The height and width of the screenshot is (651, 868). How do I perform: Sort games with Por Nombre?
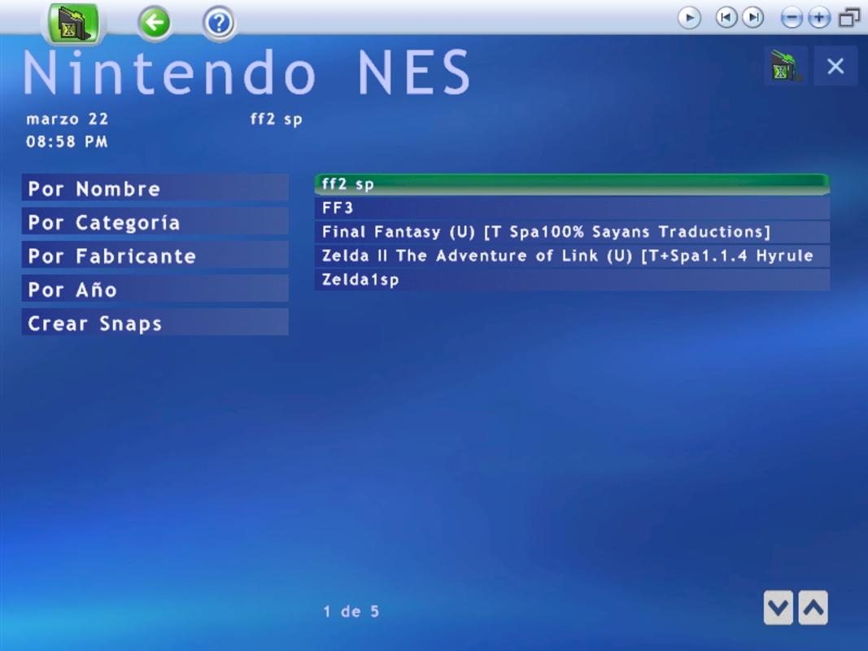(x=155, y=188)
